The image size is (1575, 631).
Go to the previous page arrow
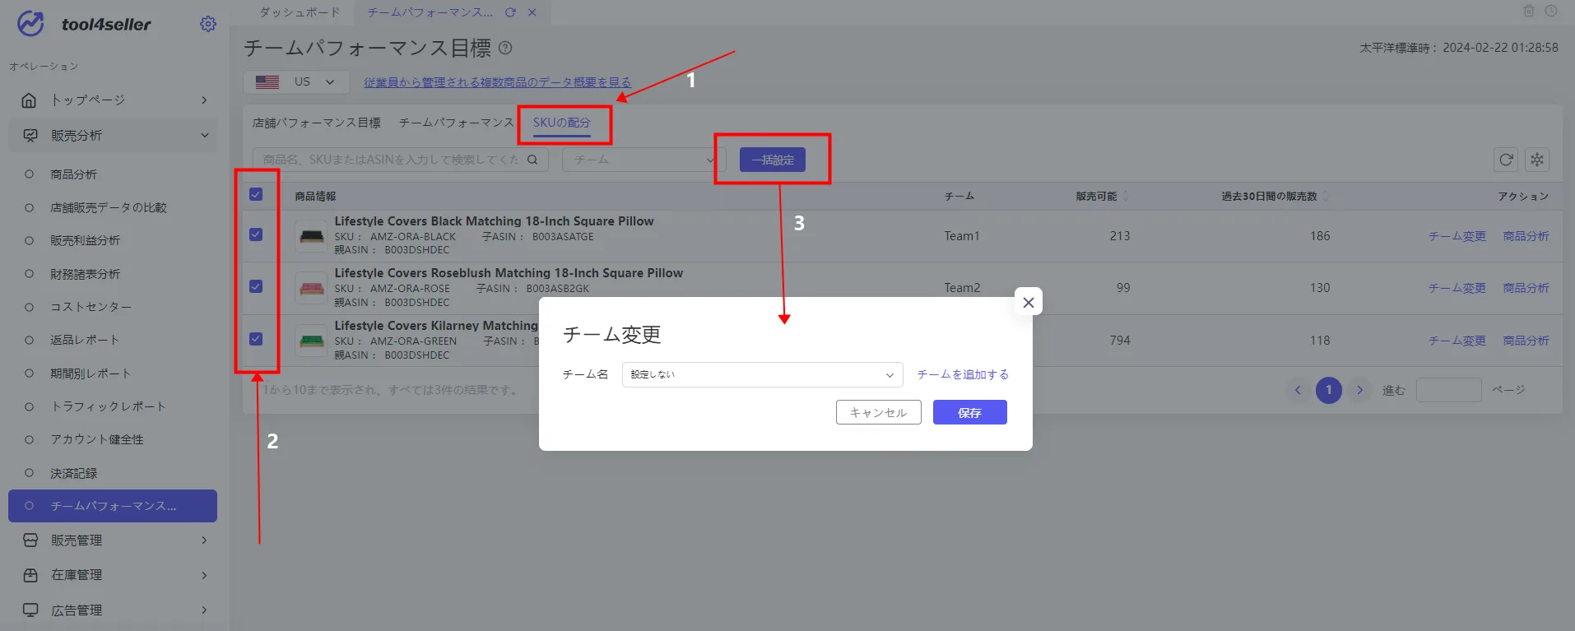(1298, 390)
